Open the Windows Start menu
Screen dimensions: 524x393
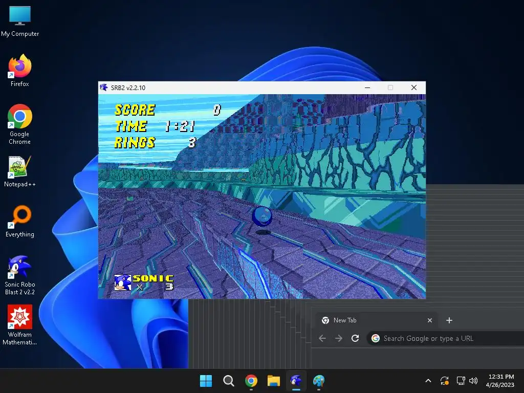point(206,381)
